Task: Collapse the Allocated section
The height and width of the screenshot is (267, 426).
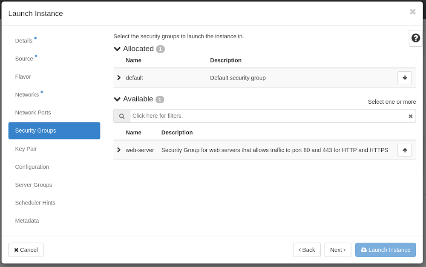Action: pos(117,49)
